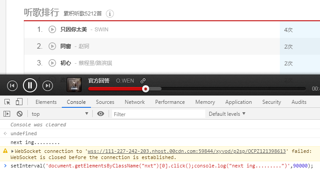Open the wss:// WebSocket URL link

point(187,151)
